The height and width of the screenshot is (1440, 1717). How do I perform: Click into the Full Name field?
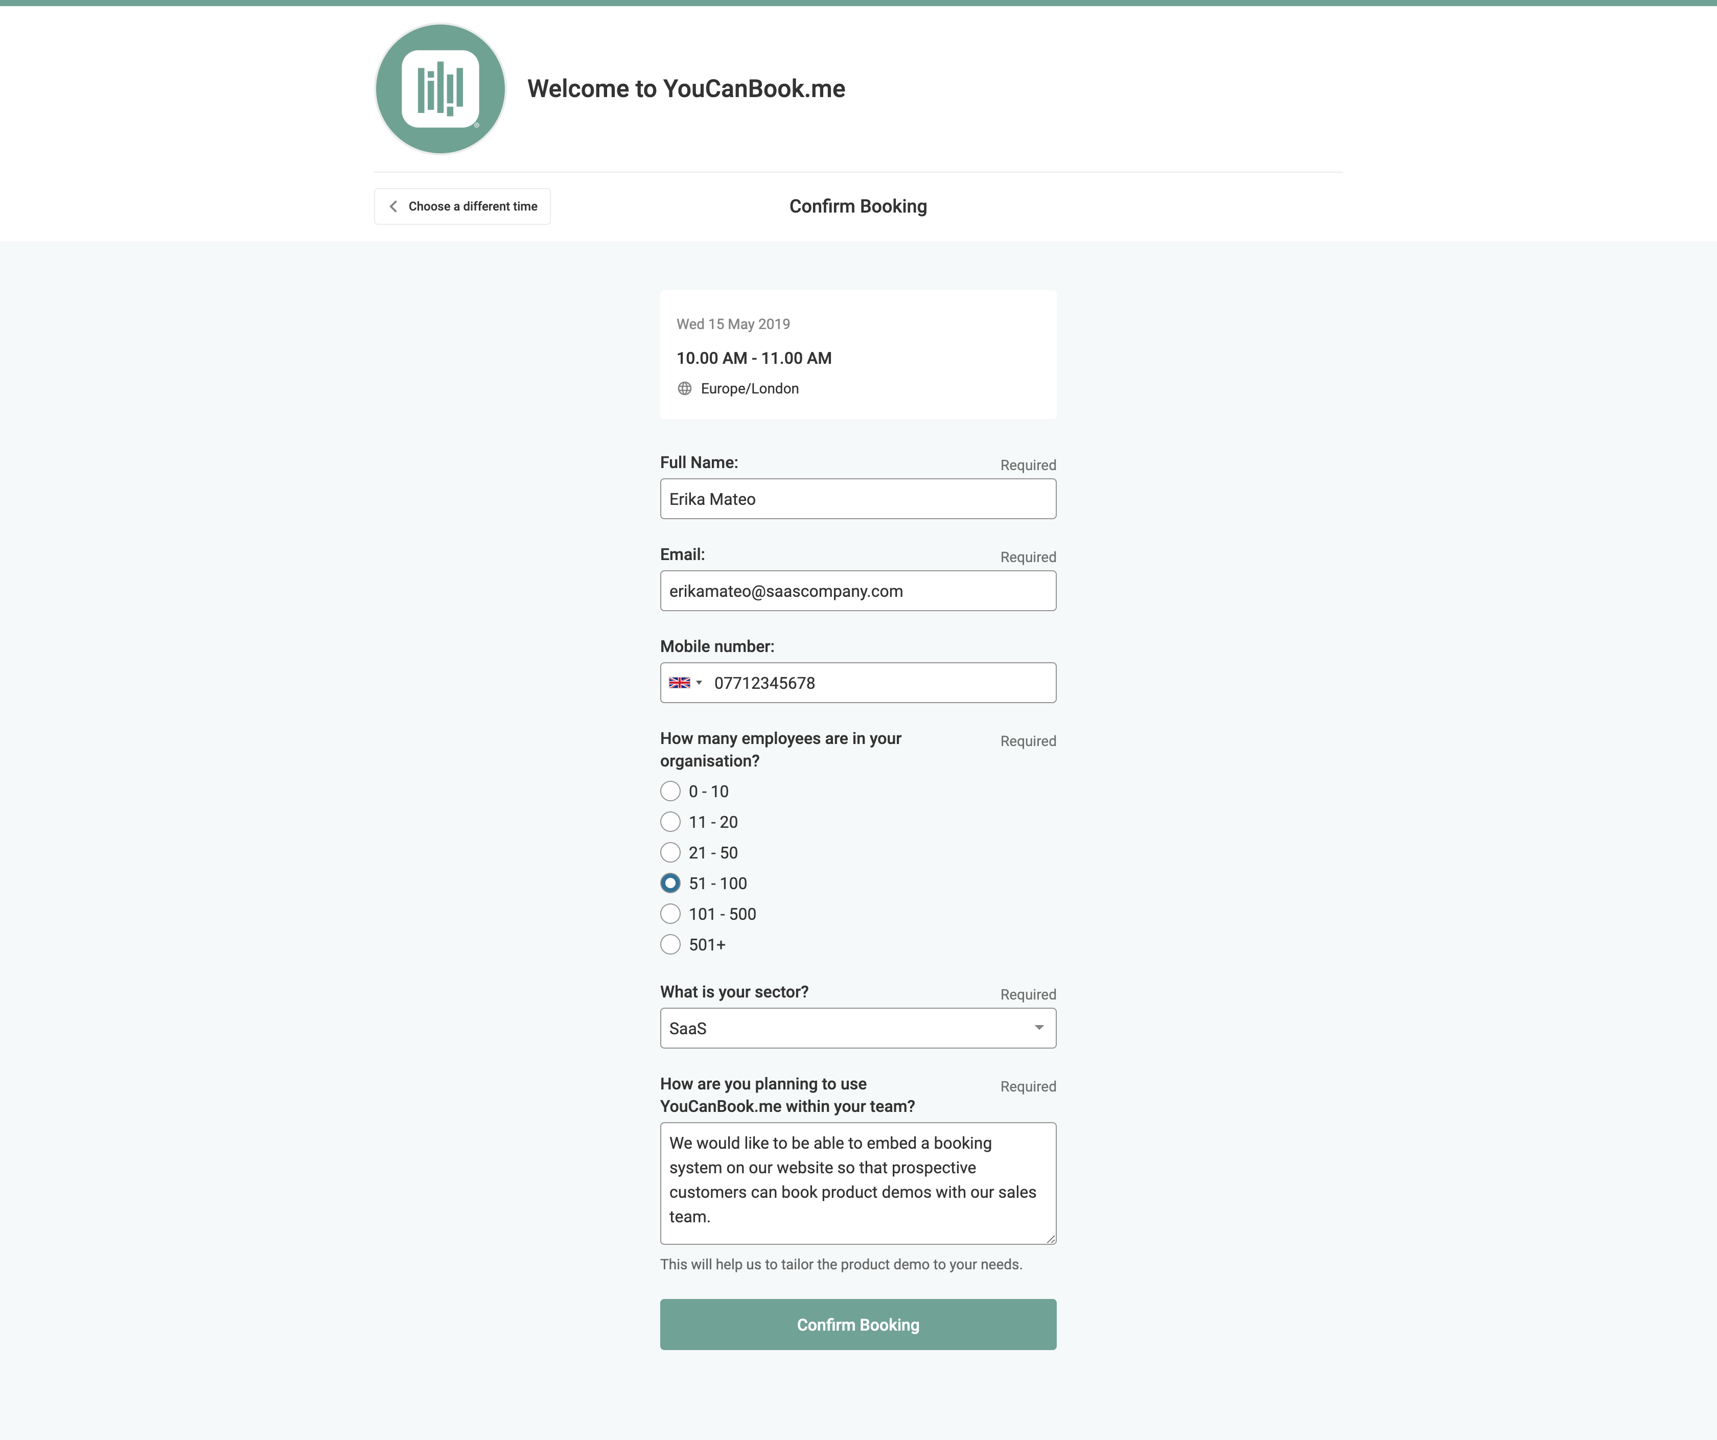(x=857, y=499)
